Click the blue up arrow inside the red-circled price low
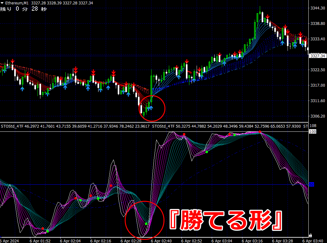This screenshot has height=243, width=327. [x=151, y=108]
